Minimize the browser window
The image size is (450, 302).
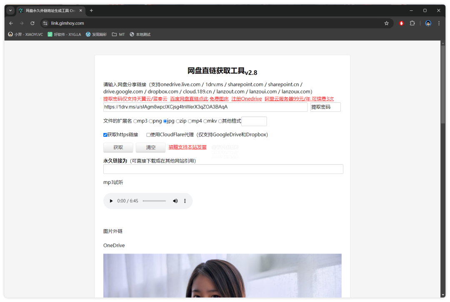(411, 10)
